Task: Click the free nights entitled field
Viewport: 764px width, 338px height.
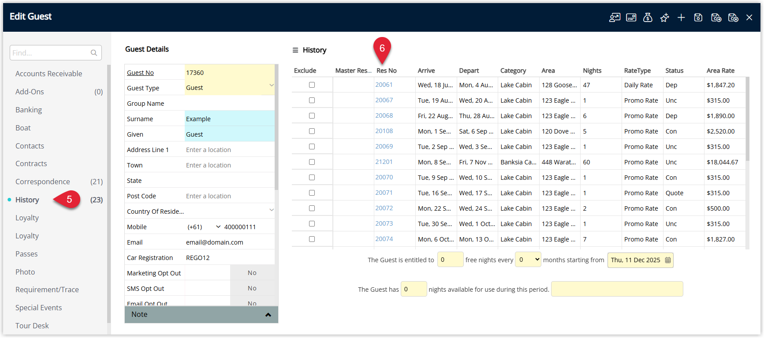Action: pyautogui.click(x=450, y=260)
